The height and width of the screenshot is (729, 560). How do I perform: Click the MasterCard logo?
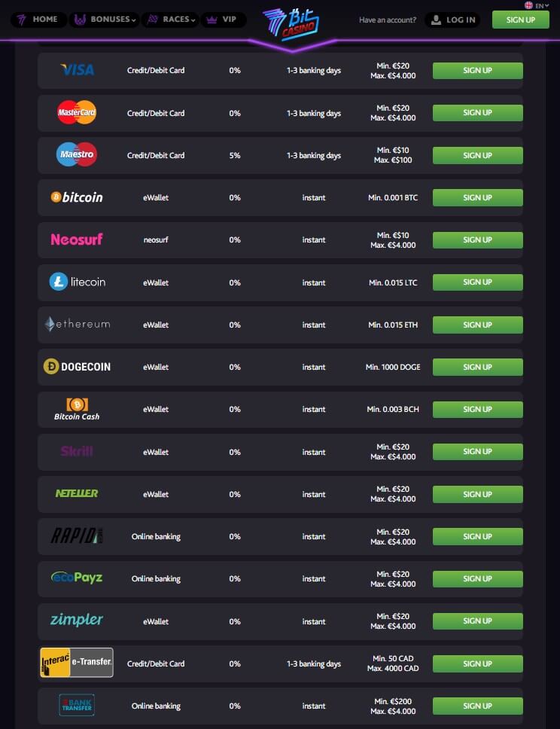tap(77, 113)
